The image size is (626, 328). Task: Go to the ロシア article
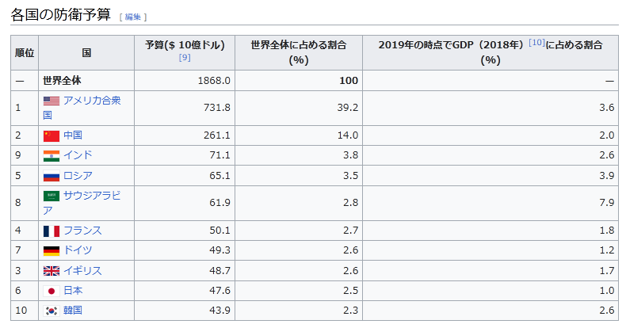tap(78, 176)
